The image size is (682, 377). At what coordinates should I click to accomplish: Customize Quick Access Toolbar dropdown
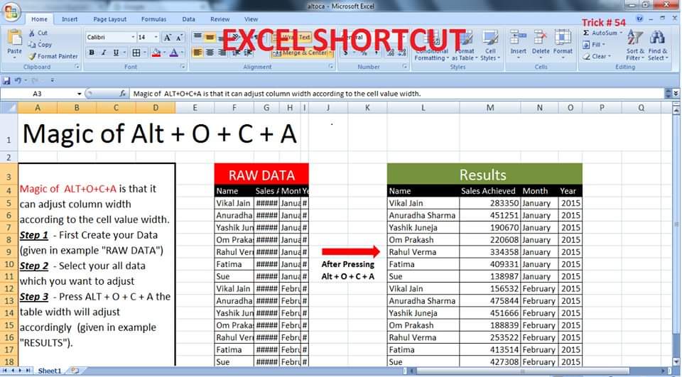coord(52,80)
